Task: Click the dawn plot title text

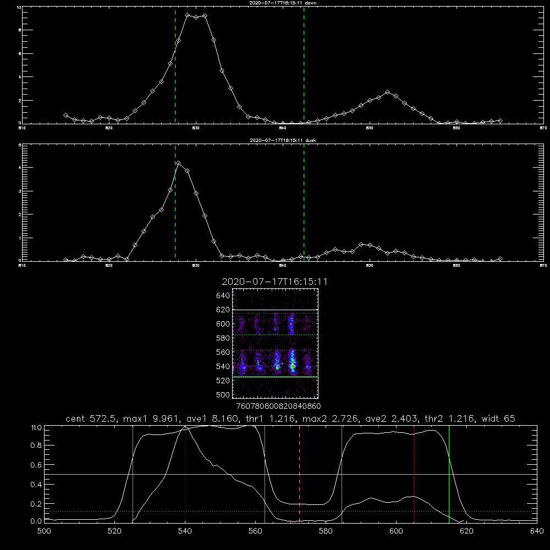Action: (283, 3)
